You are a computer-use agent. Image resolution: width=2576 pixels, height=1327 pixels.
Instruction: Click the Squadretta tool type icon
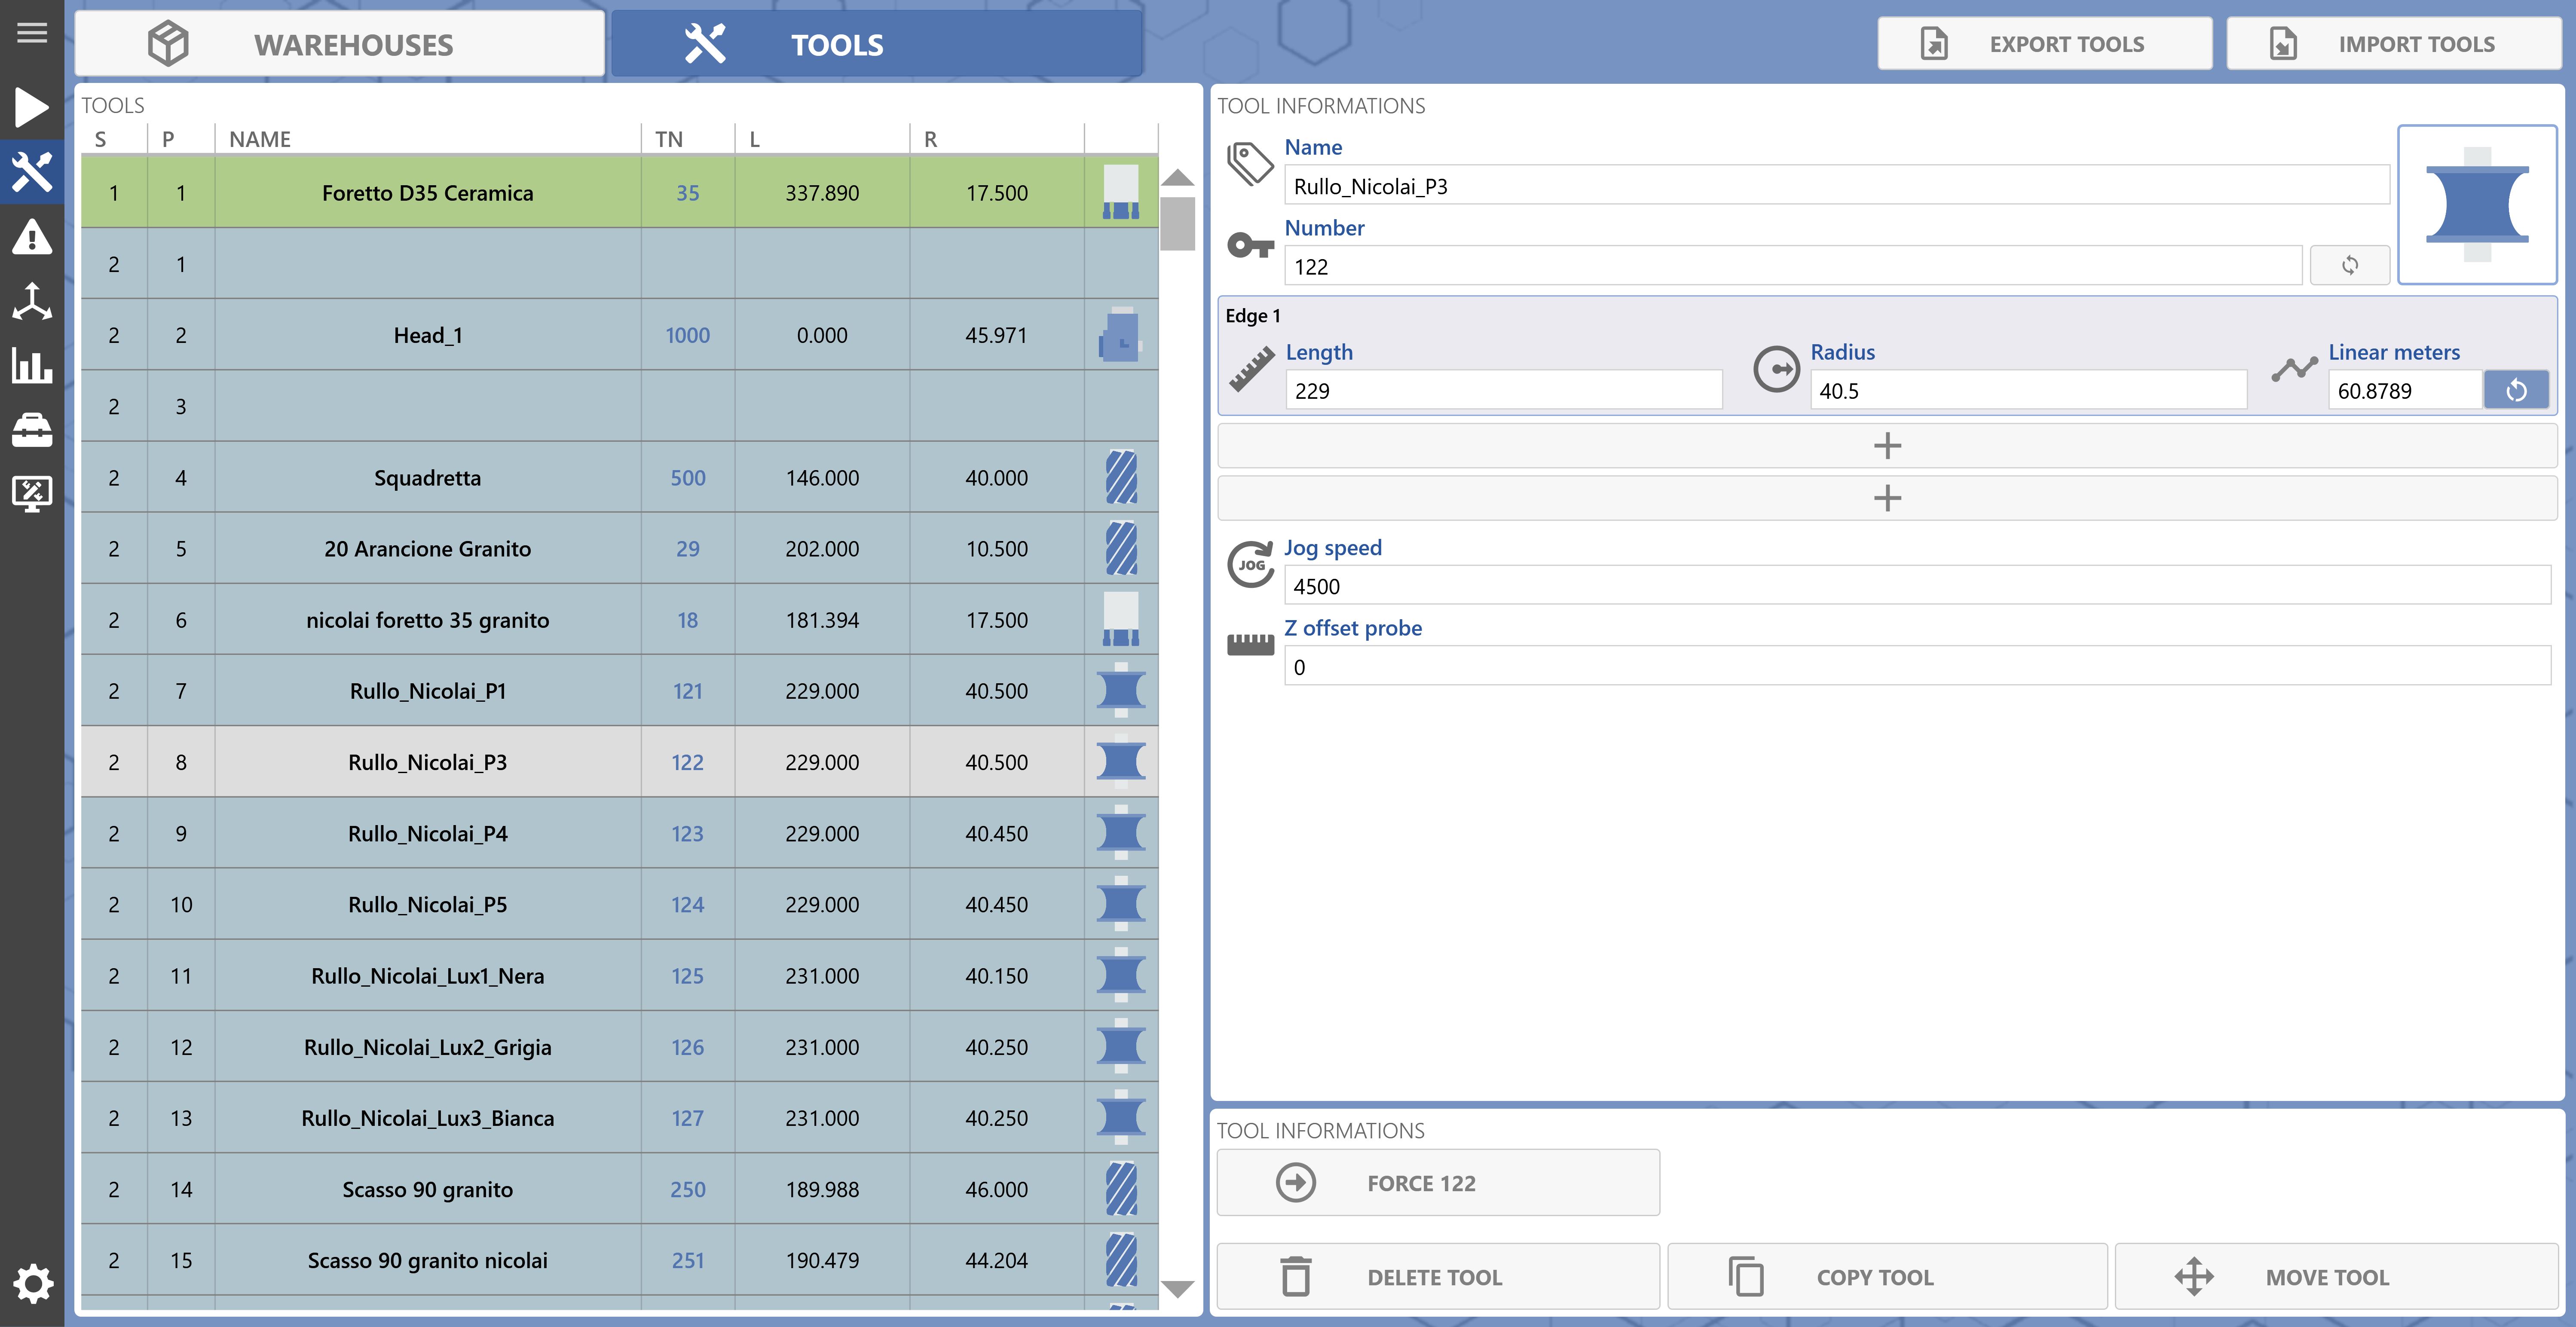coord(1120,477)
